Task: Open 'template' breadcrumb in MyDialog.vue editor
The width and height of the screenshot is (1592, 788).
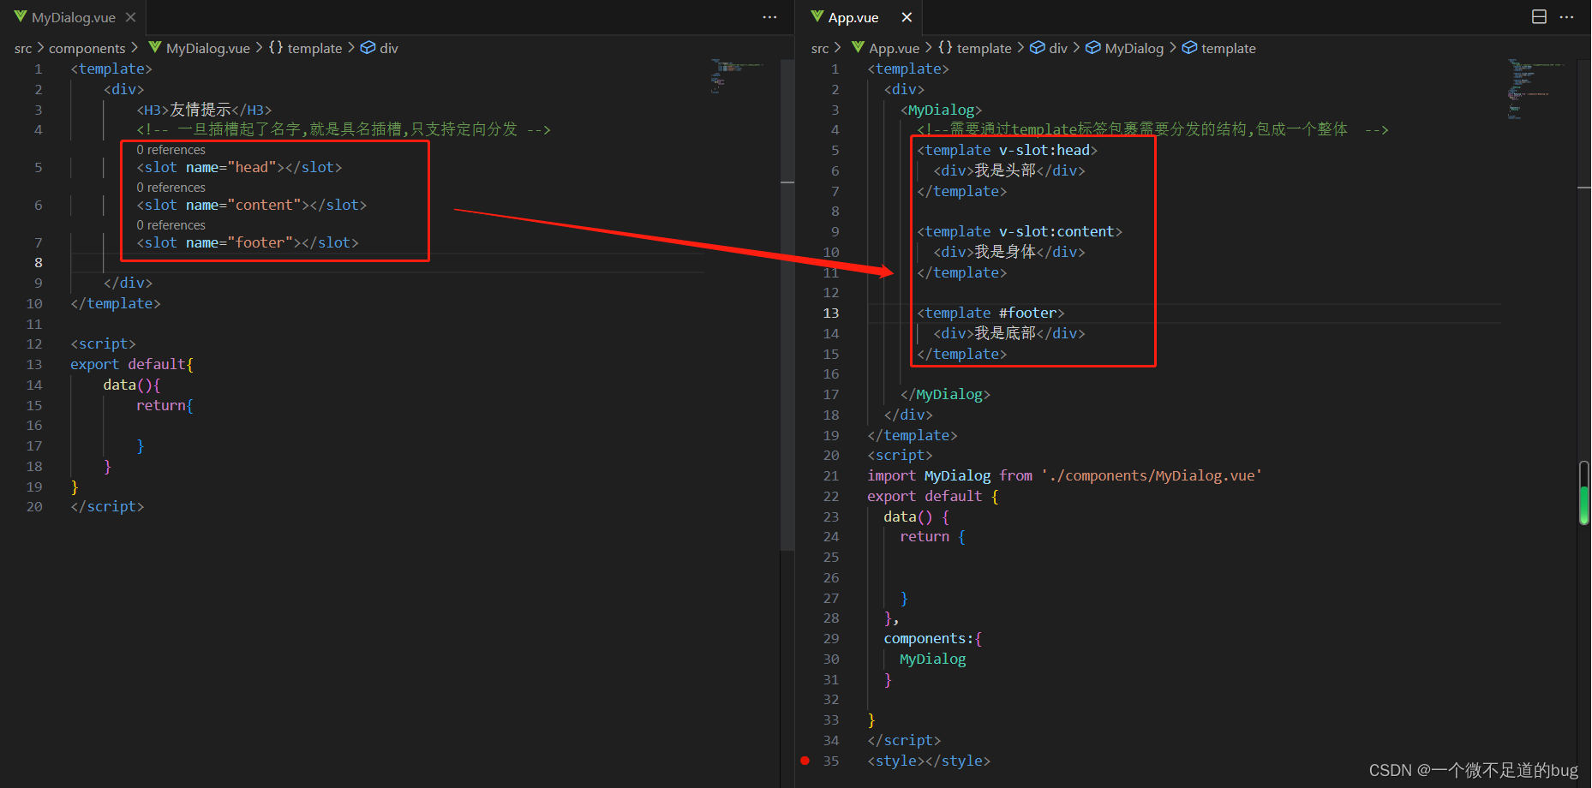Action: (306, 49)
